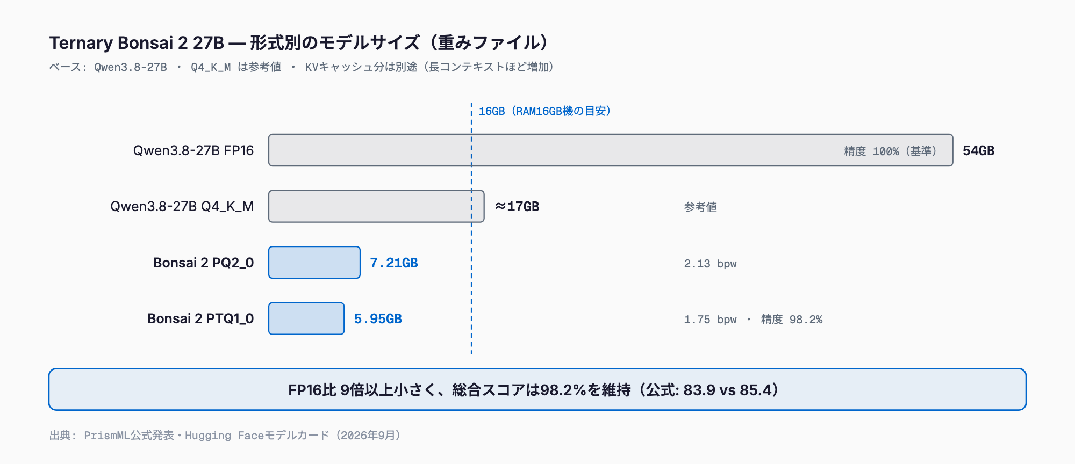Click the '7.21GB' value label
The height and width of the screenshot is (464, 1075).
(x=394, y=263)
